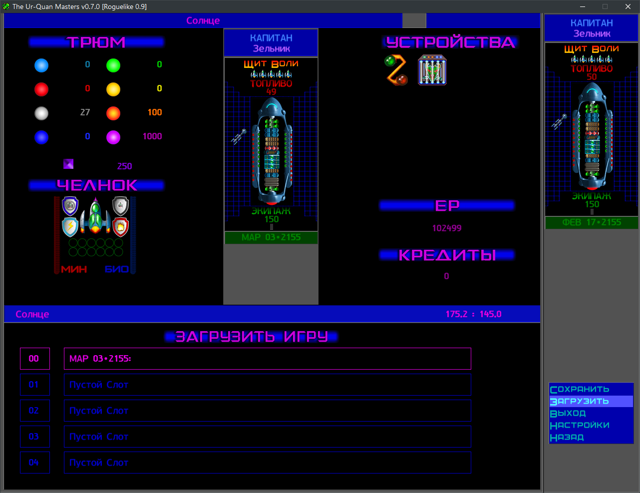Click the Пустой Слот entry in row 03
The height and width of the screenshot is (493, 640).
point(268,437)
